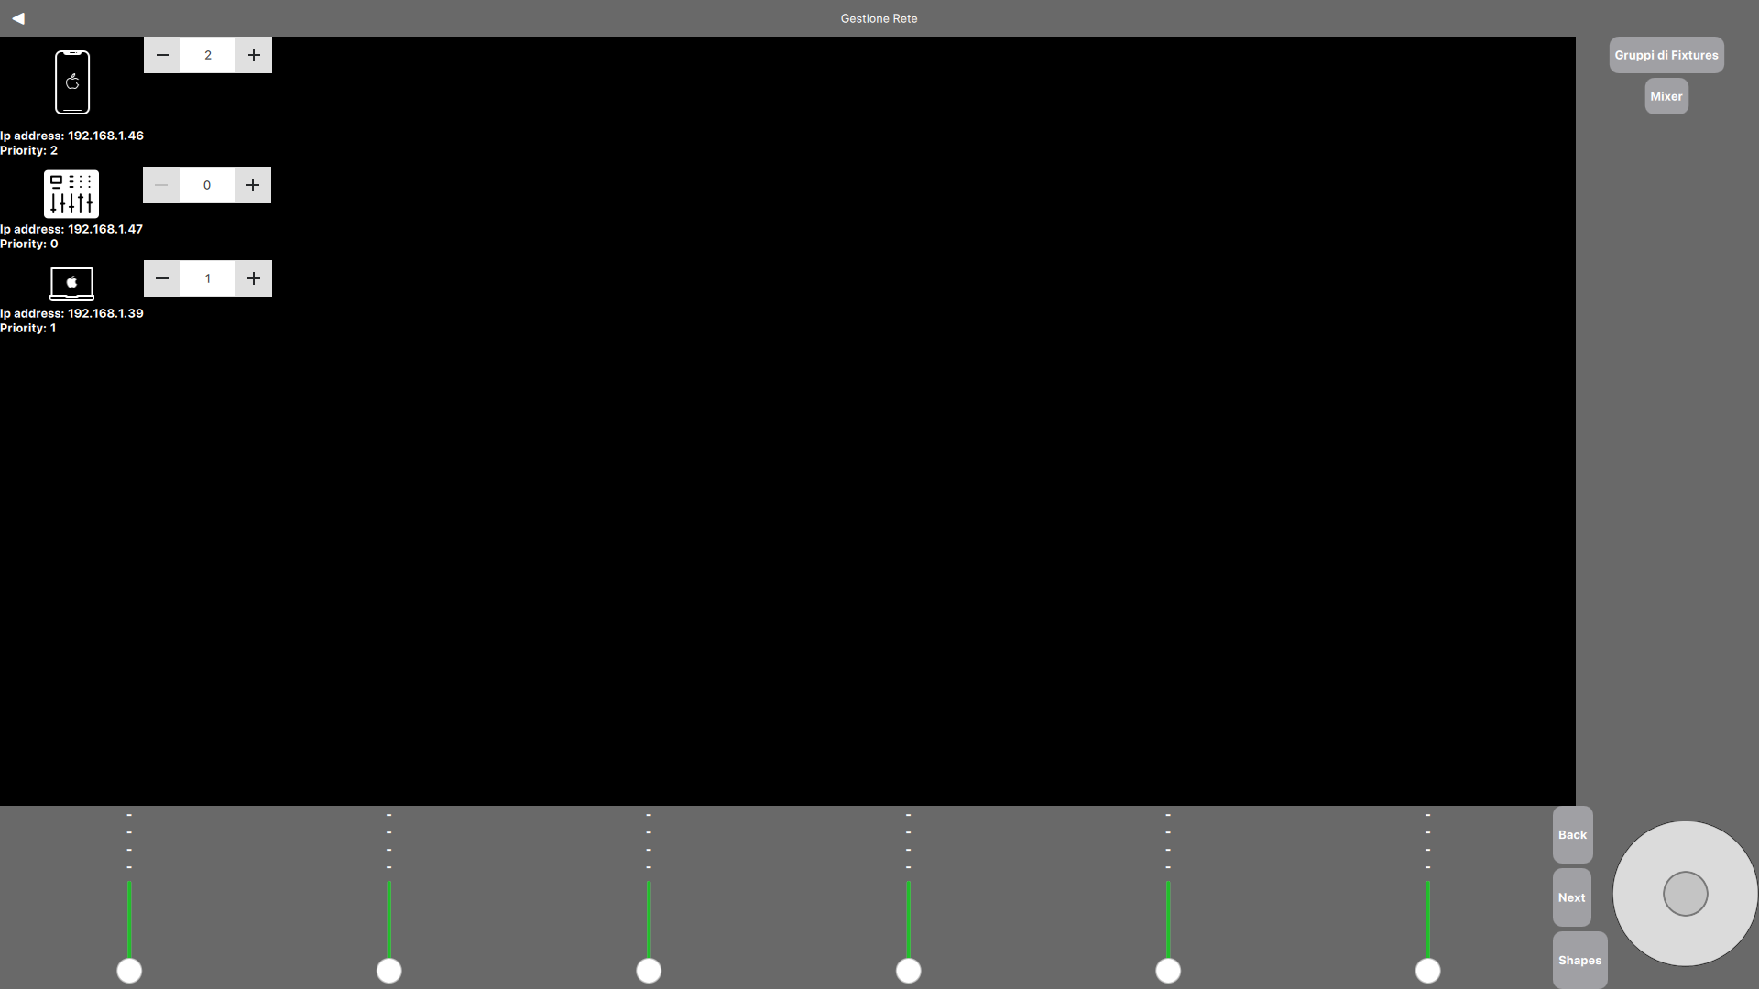
Task: Click the circular trackpad control
Action: (1683, 894)
